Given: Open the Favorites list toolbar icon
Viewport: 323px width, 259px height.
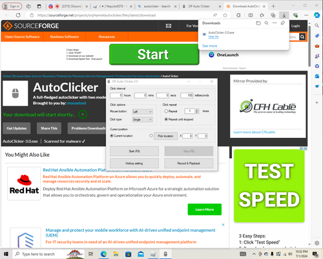Looking at the screenshot, I should (x=262, y=15).
